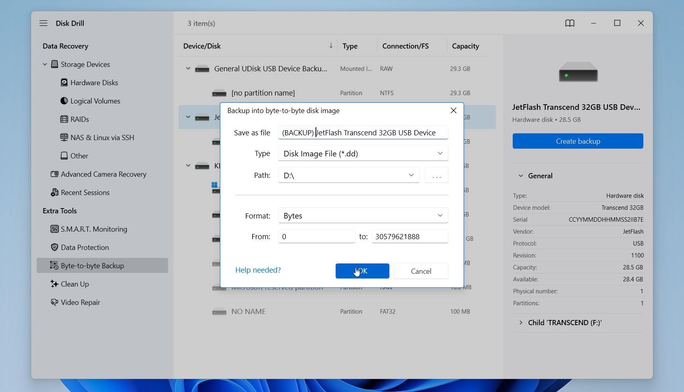Click the Save as file name field
The width and height of the screenshot is (684, 392).
click(363, 133)
